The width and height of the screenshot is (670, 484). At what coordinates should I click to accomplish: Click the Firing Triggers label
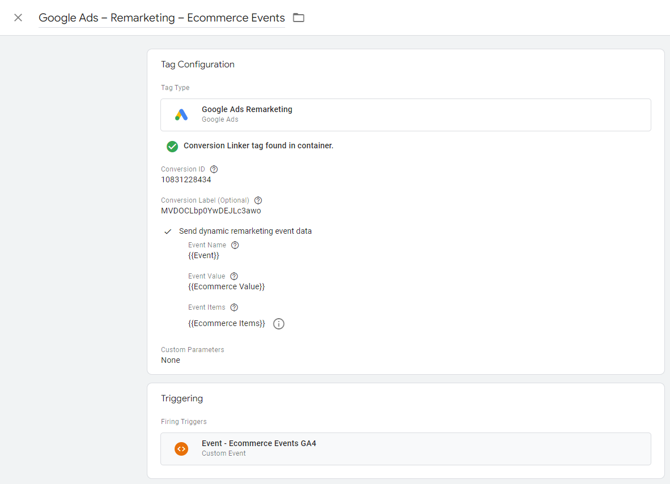[x=184, y=422]
